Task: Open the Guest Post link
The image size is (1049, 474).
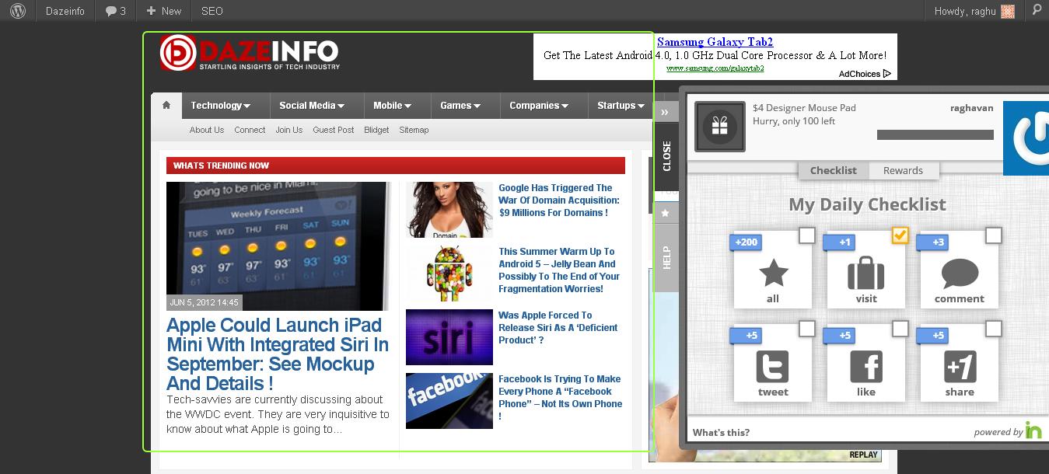Action: coord(334,130)
